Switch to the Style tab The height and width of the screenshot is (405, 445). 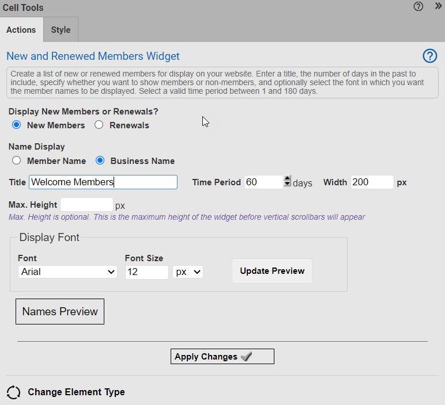click(61, 30)
